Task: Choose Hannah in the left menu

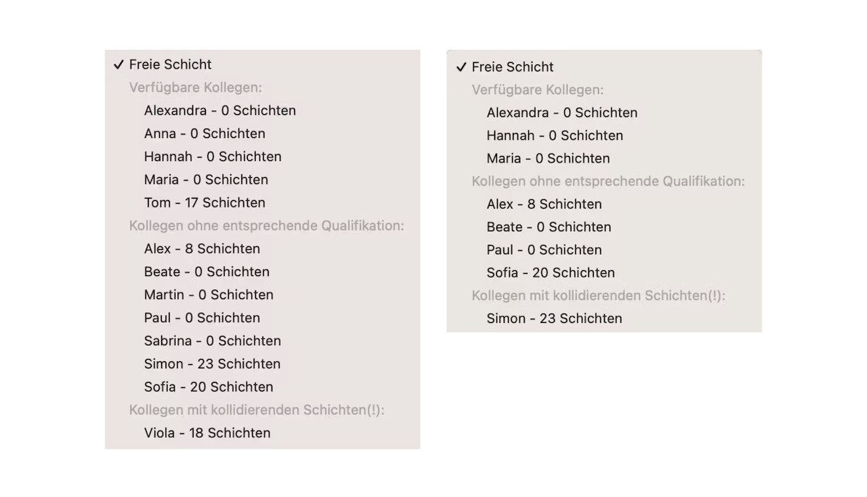Action: [x=212, y=157]
